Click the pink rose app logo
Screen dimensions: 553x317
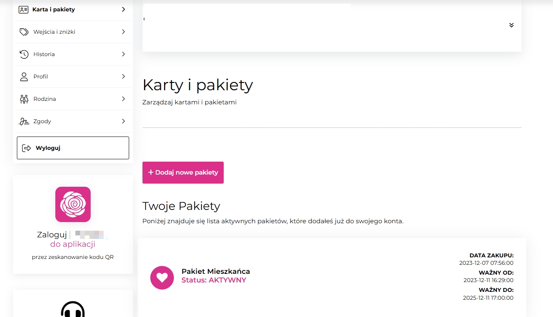[x=73, y=204]
